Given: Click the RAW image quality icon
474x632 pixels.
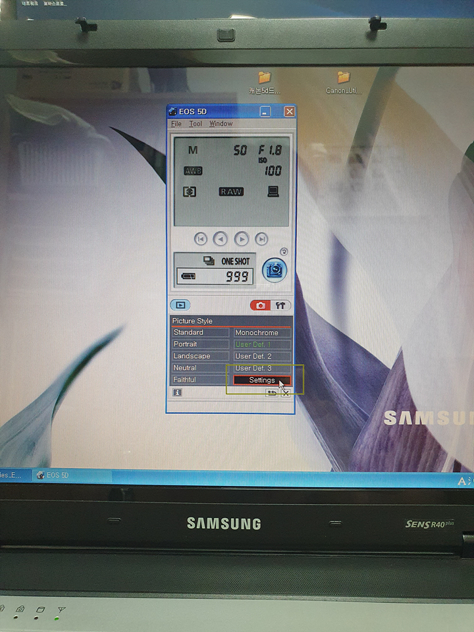Looking at the screenshot, I should click(x=231, y=192).
